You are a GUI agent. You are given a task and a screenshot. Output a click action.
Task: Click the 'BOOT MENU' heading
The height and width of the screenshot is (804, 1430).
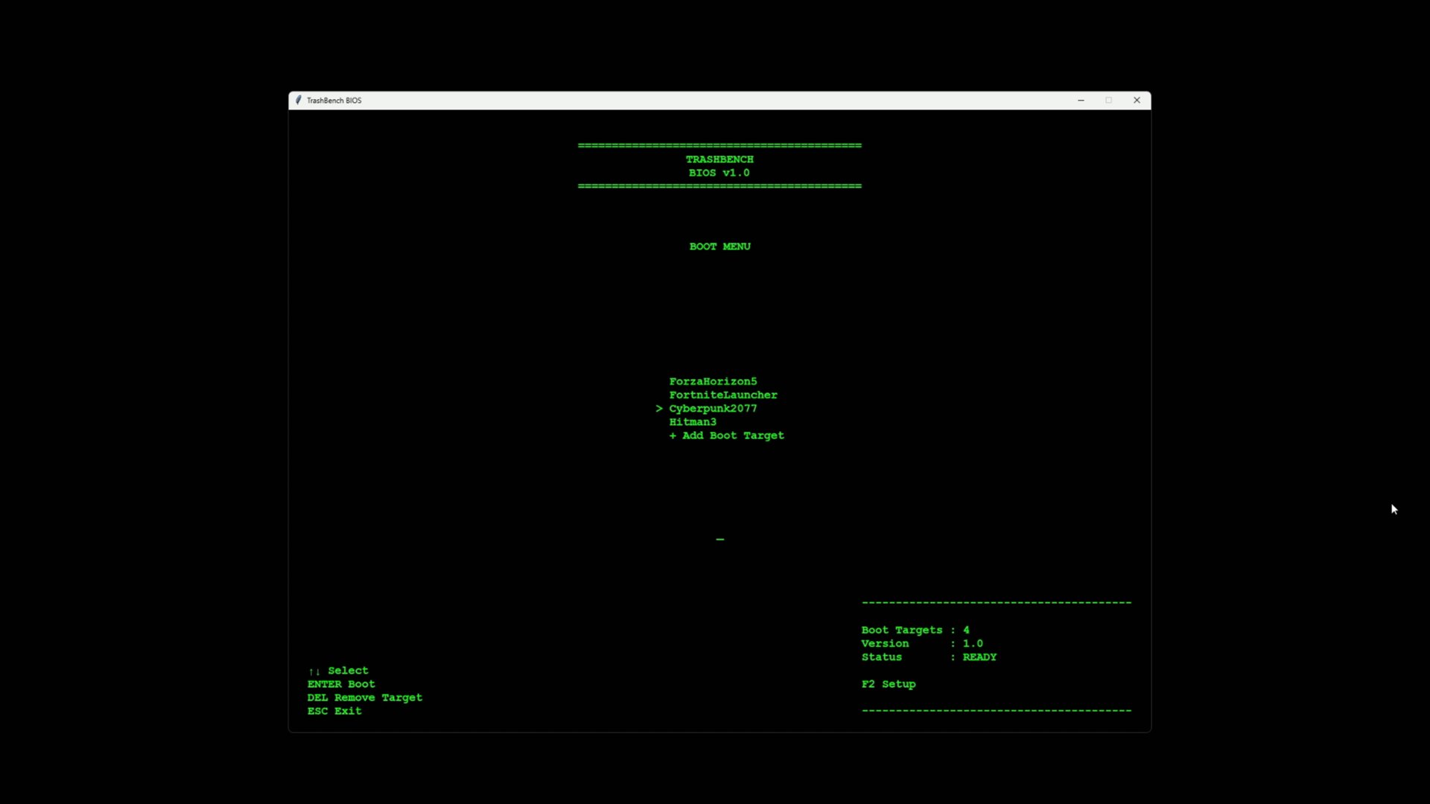click(x=719, y=246)
